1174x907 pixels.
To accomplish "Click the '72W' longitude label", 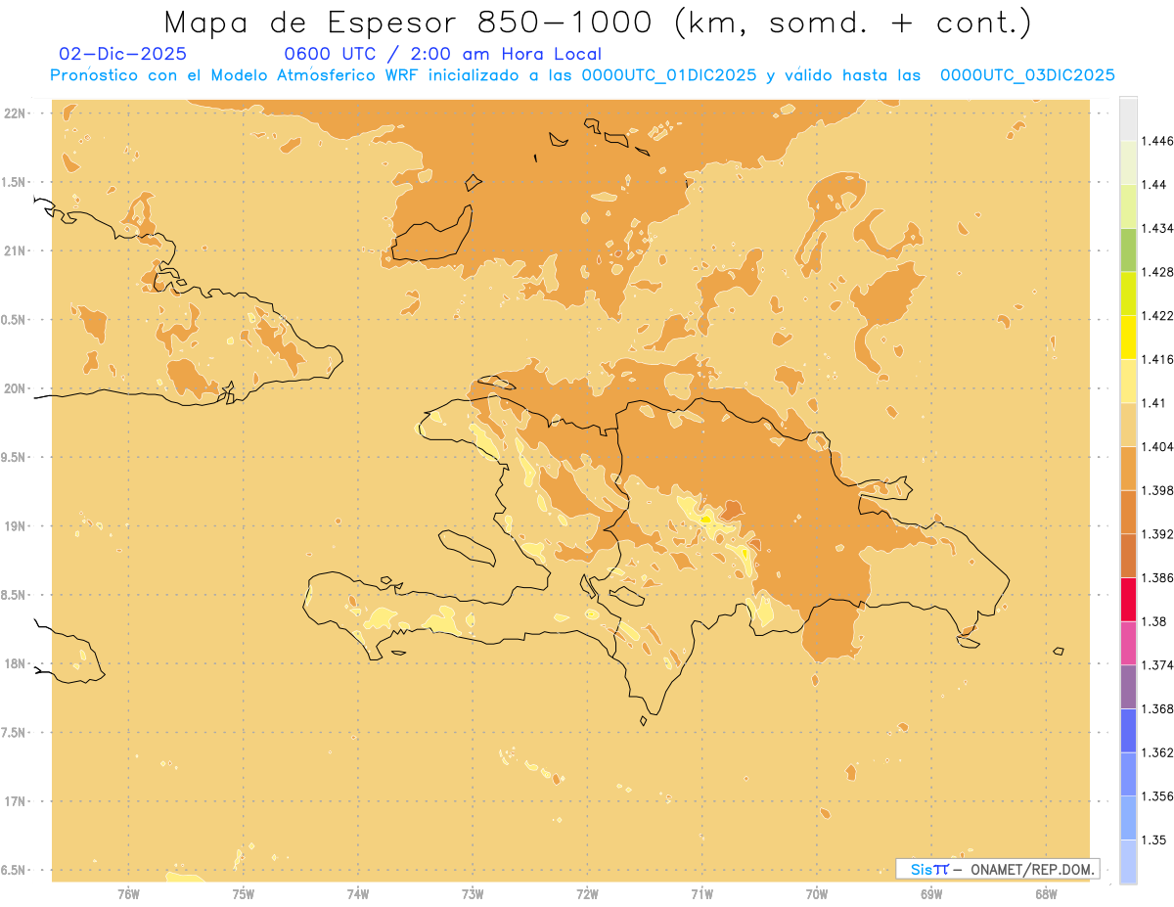I will pos(587,894).
